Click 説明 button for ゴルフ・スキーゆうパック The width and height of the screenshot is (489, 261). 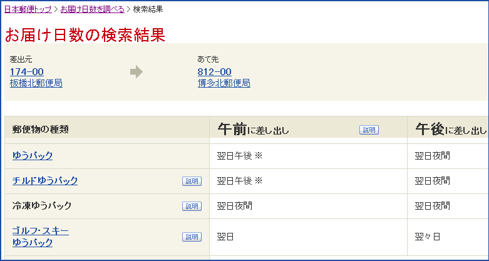click(192, 237)
